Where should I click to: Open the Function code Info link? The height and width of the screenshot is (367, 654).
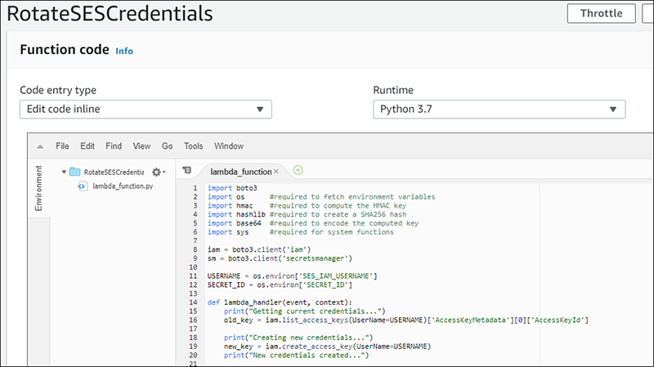pyautogui.click(x=124, y=51)
